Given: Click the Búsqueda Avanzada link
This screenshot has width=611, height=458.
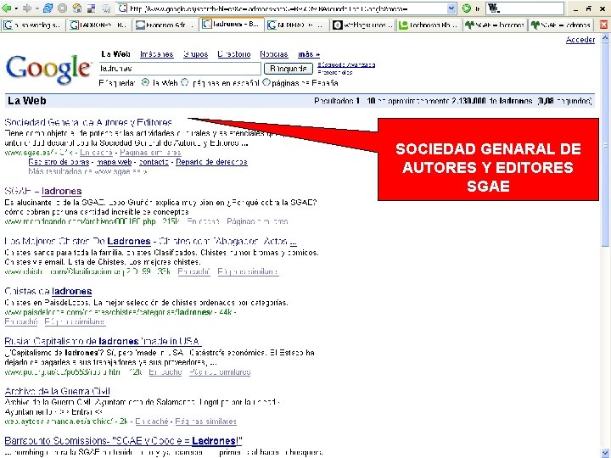Looking at the screenshot, I should [x=346, y=64].
